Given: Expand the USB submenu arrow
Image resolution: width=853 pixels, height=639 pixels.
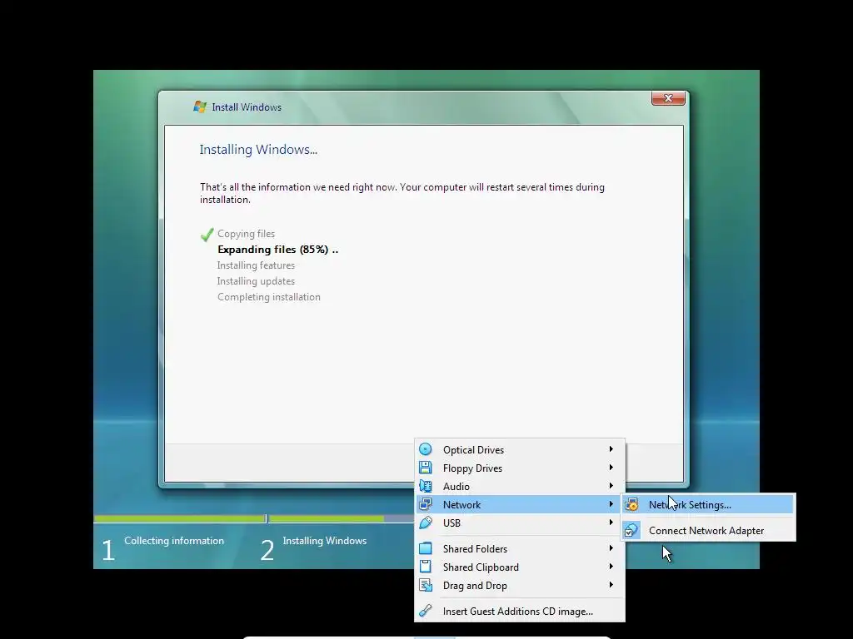Looking at the screenshot, I should point(611,523).
